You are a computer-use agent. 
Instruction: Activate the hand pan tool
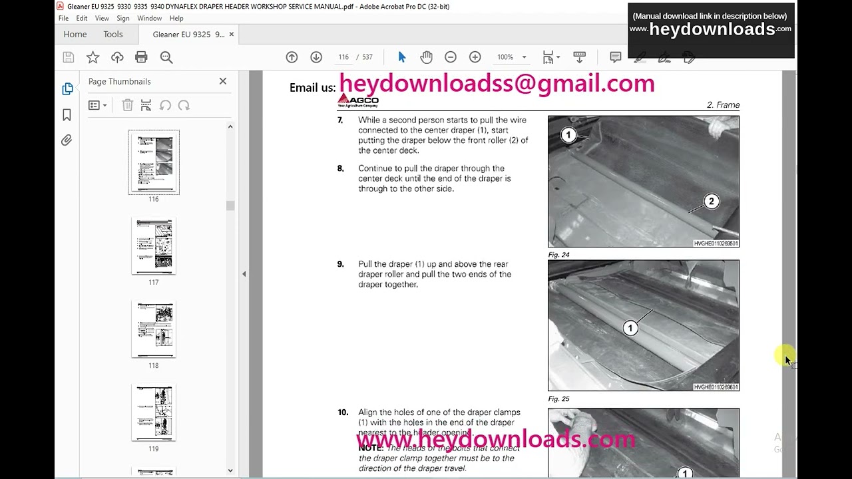[x=427, y=57]
